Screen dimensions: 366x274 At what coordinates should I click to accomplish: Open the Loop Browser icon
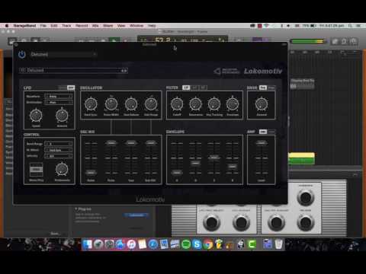click(344, 41)
